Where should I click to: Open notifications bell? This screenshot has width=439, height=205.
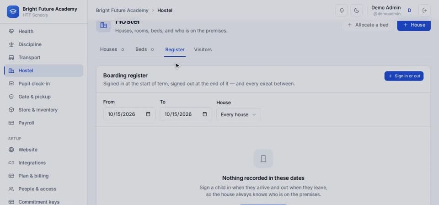[x=342, y=11]
